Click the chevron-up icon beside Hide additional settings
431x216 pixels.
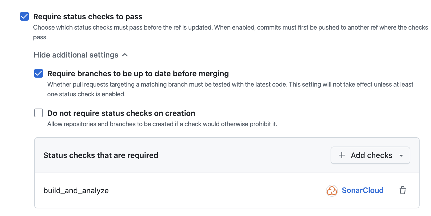coord(125,55)
